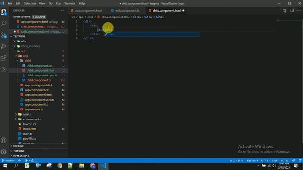Open Explorer more actions ellipsis
This screenshot has width=303, height=170.
62,10
